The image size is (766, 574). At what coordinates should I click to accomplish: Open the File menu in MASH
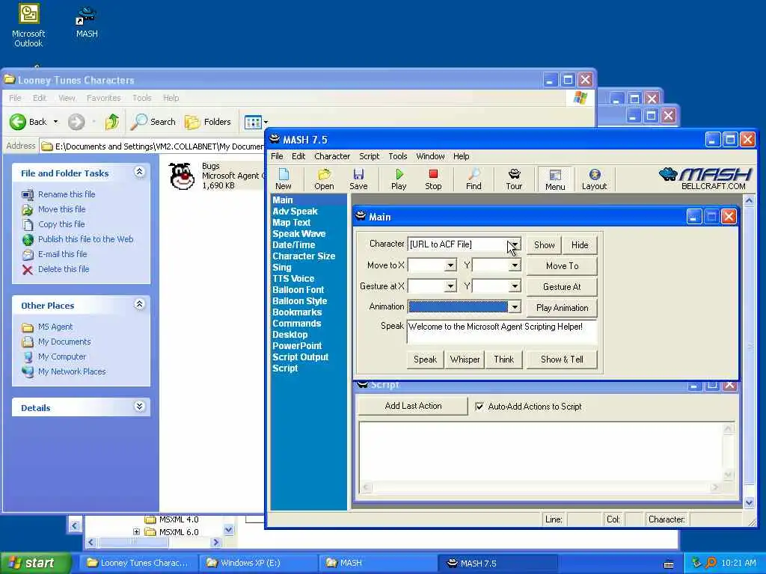[277, 156]
